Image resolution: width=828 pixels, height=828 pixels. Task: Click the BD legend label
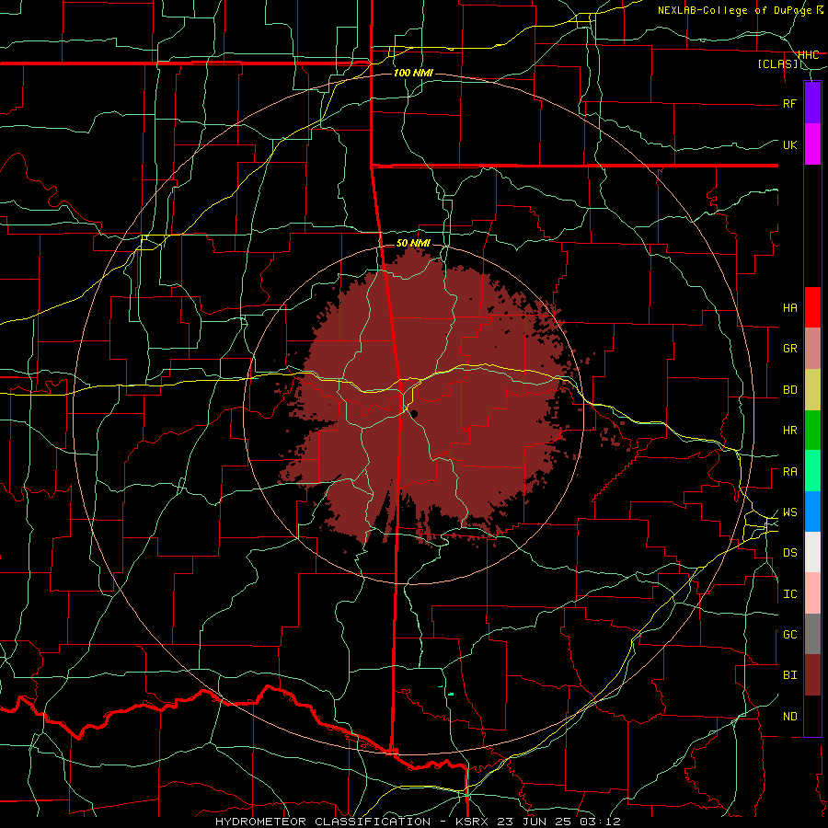pos(790,390)
